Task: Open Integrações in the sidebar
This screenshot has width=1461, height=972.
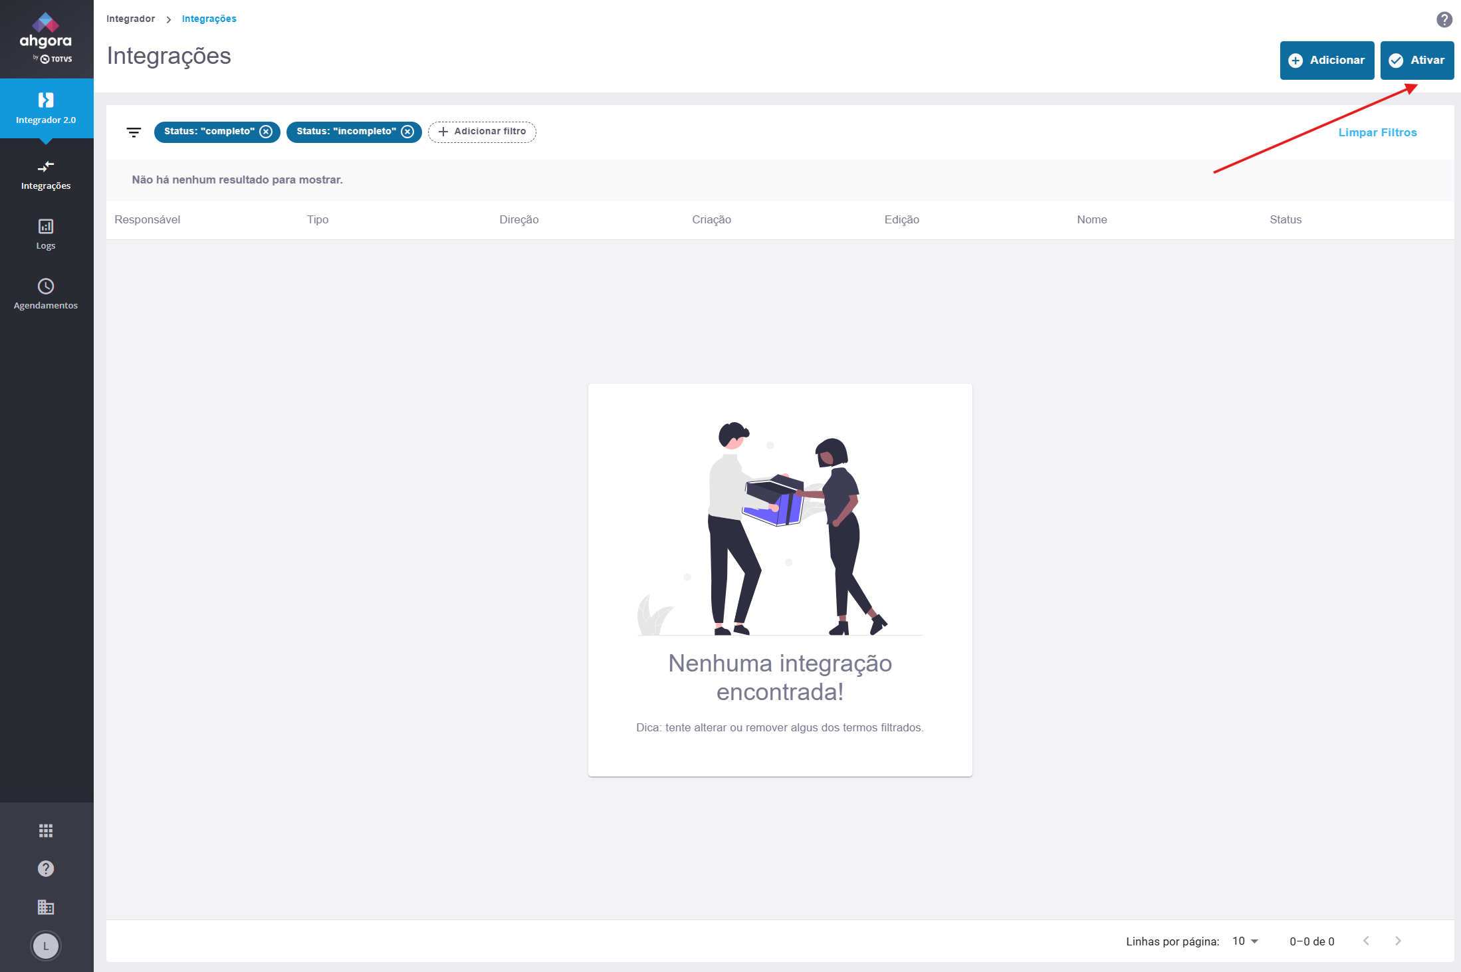Action: [46, 174]
